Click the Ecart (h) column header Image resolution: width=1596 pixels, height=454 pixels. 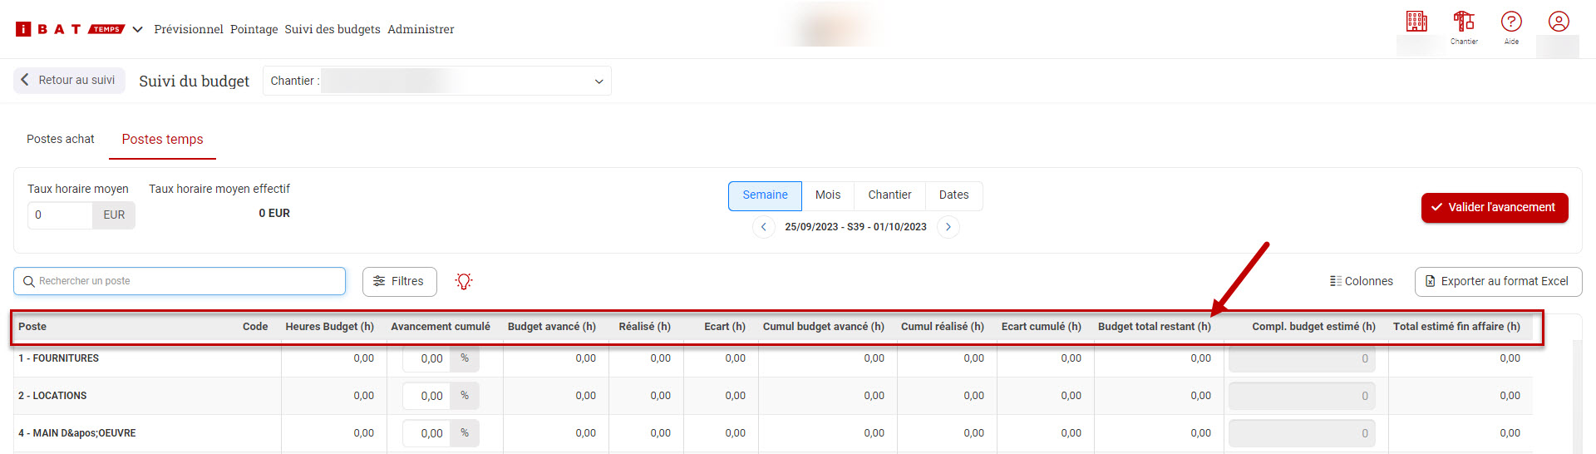pyautogui.click(x=725, y=327)
